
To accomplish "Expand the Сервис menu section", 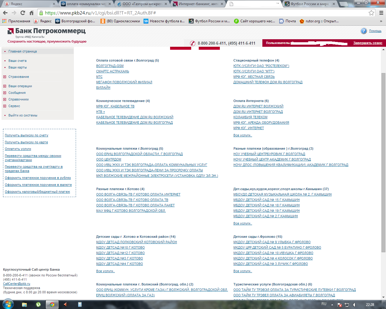I will coord(5,106).
